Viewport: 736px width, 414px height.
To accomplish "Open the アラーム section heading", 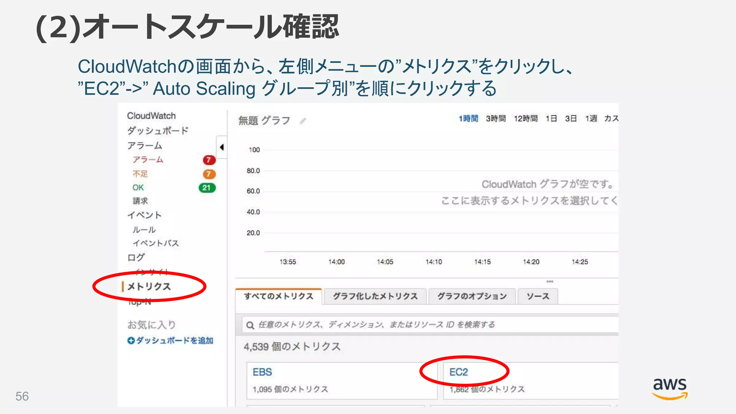I will point(144,146).
